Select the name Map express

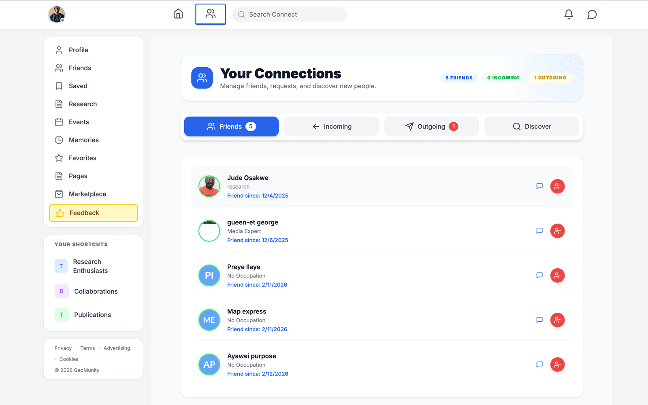pos(247,311)
